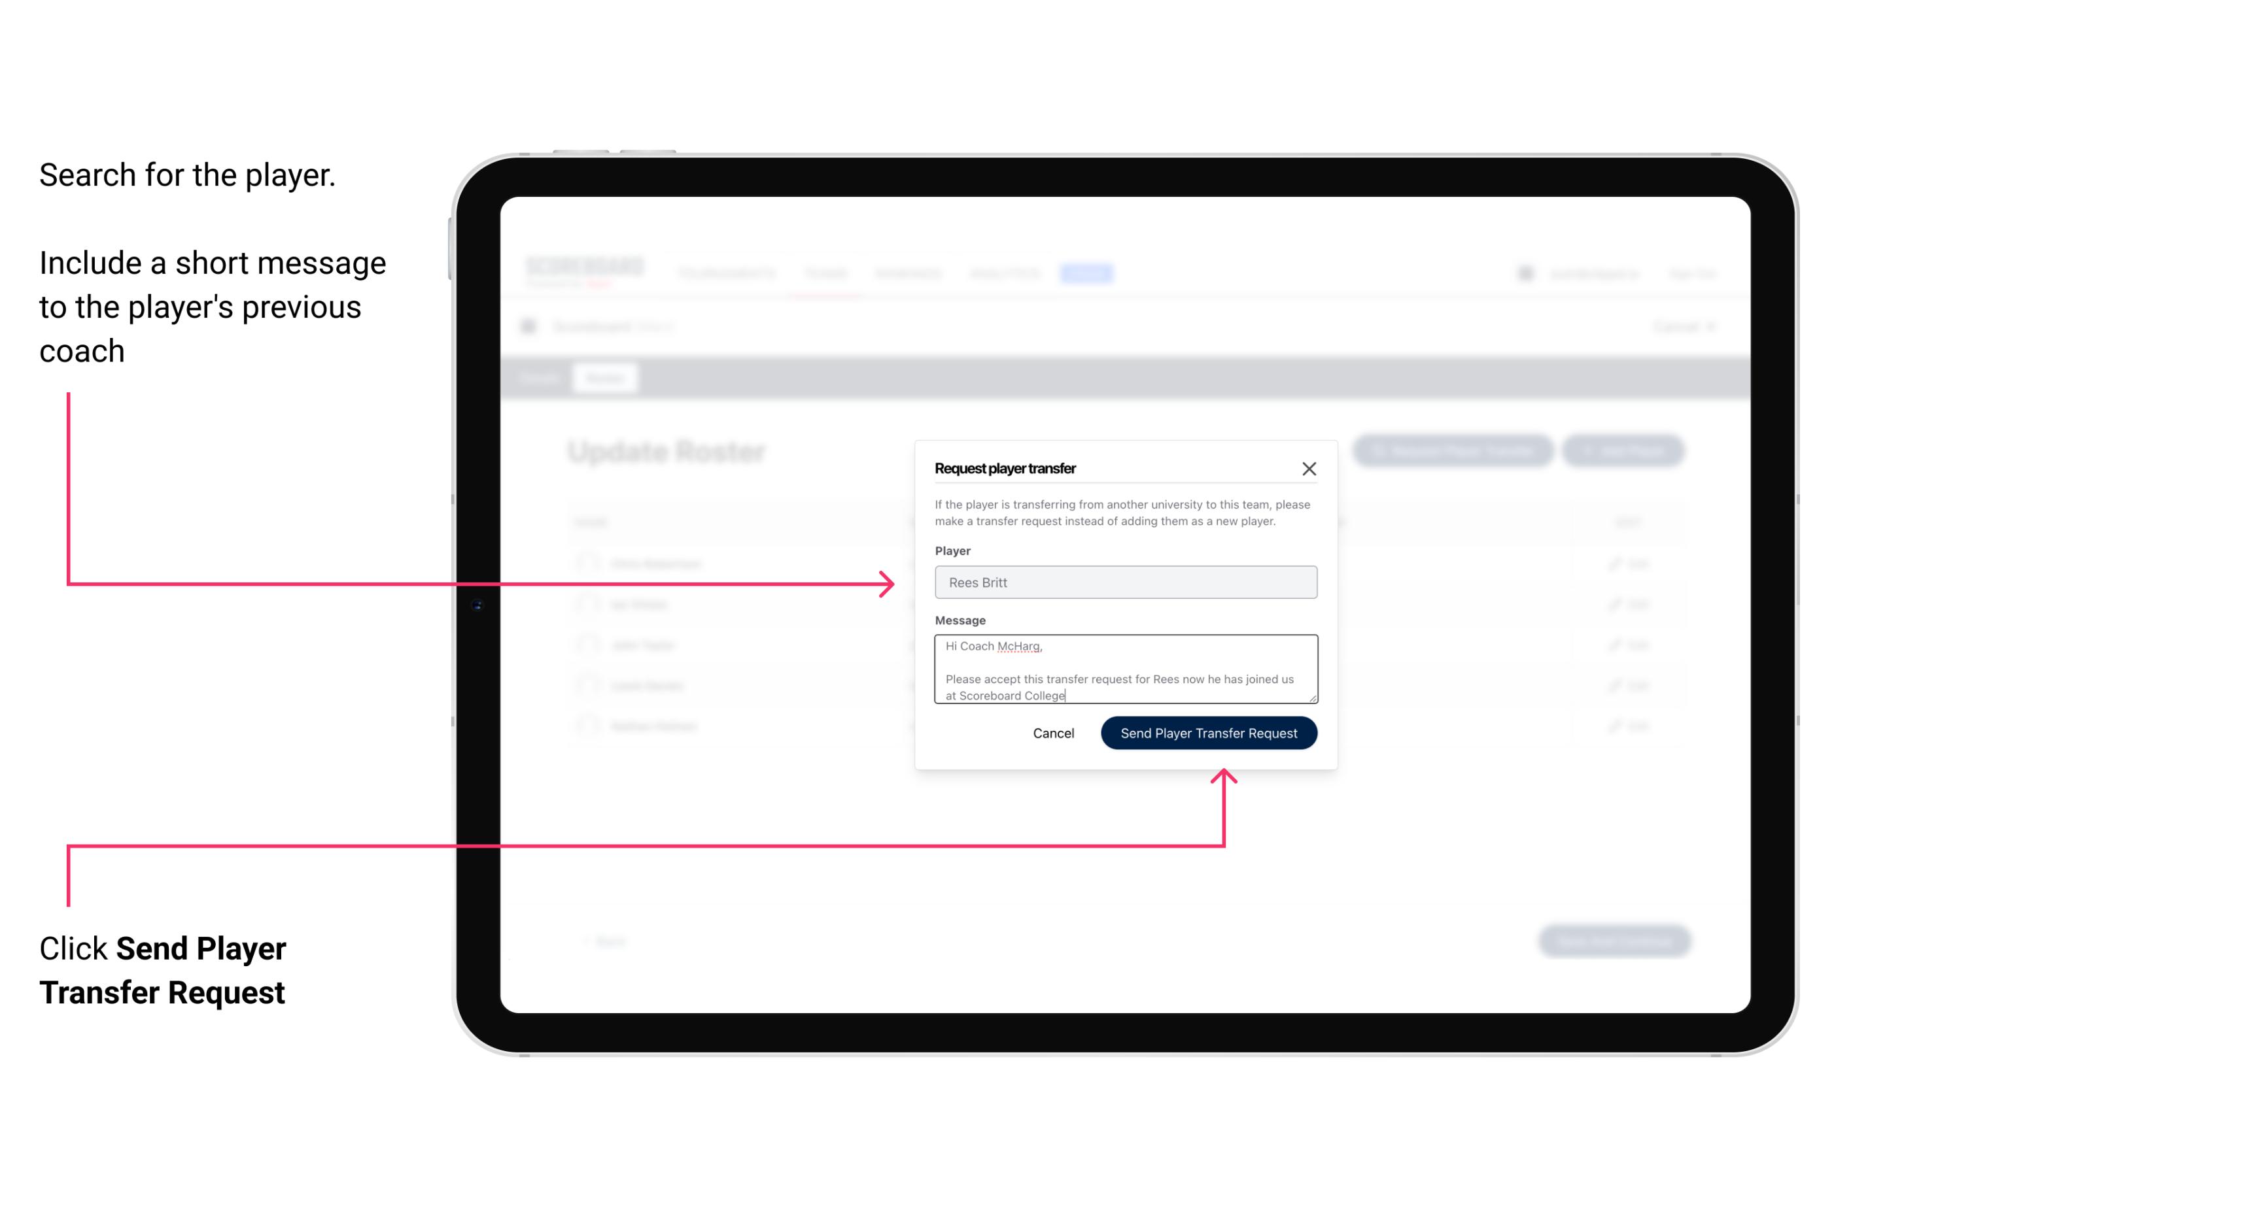Click the transfer request dialog icon
2250x1210 pixels.
click(1309, 468)
